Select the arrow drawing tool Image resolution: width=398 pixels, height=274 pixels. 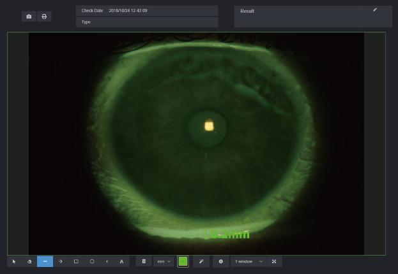(61, 261)
